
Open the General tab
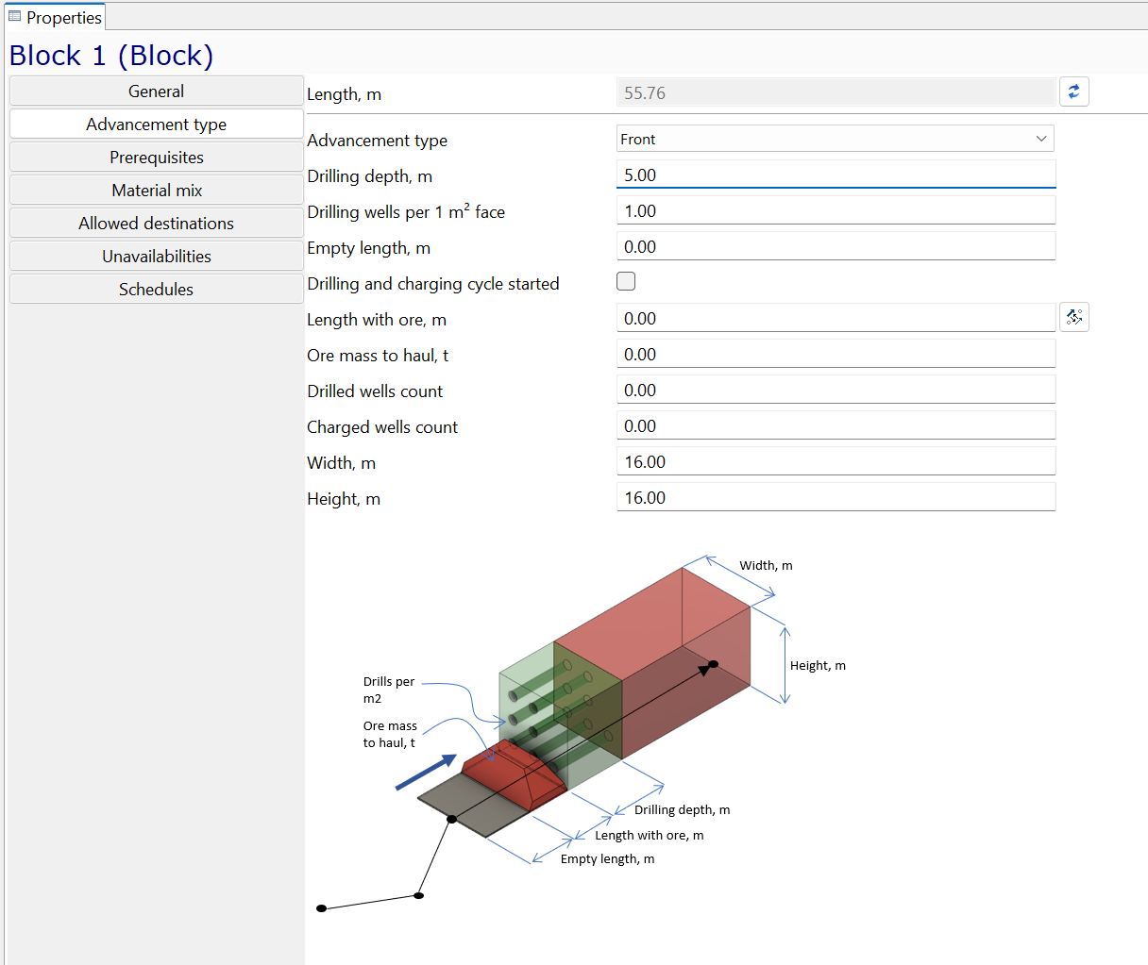pos(157,91)
